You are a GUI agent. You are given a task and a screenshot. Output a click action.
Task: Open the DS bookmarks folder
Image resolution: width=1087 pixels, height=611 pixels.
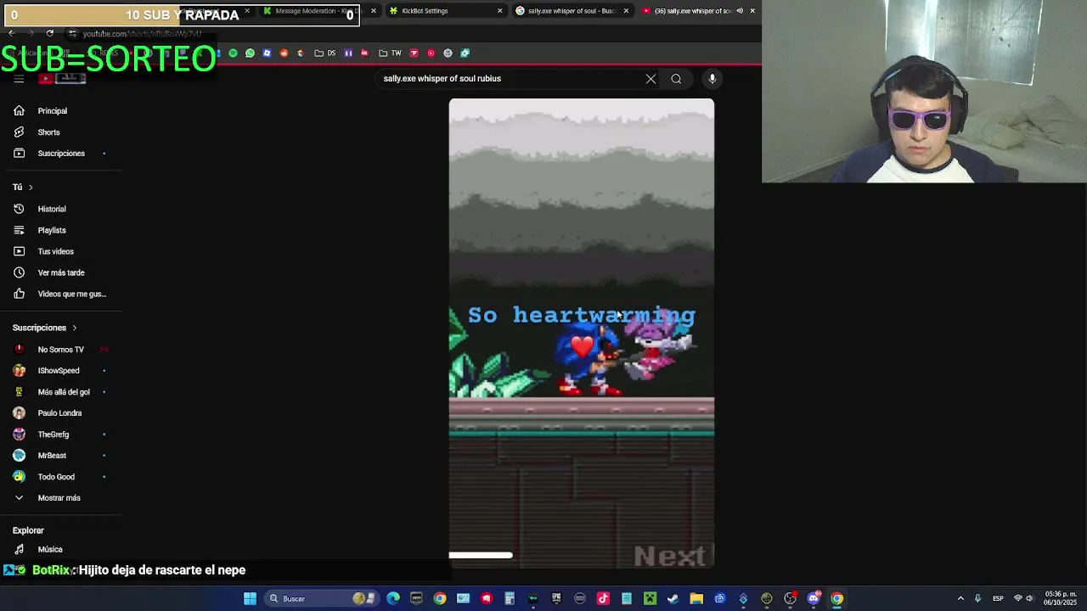pyautogui.click(x=325, y=53)
